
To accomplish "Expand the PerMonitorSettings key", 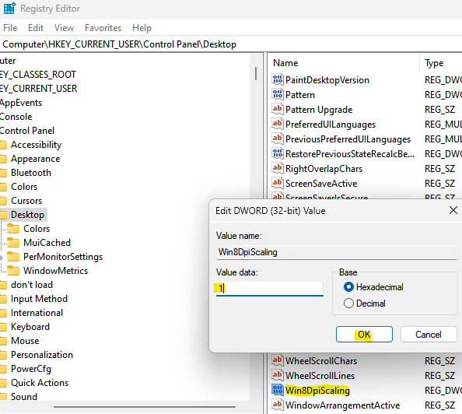I will pyautogui.click(x=2, y=258).
